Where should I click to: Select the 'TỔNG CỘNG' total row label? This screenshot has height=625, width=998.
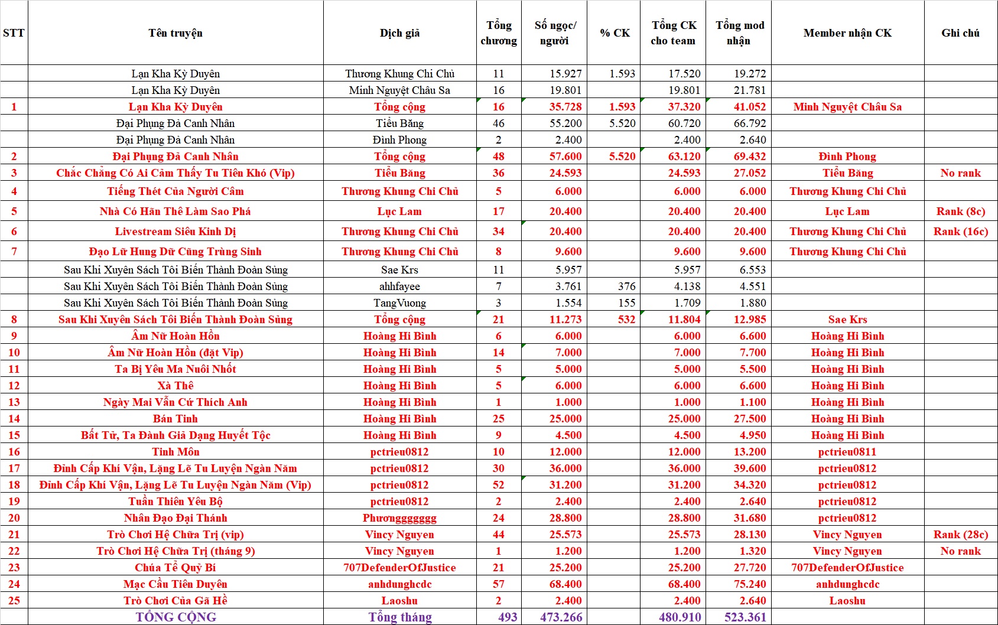coord(175,617)
